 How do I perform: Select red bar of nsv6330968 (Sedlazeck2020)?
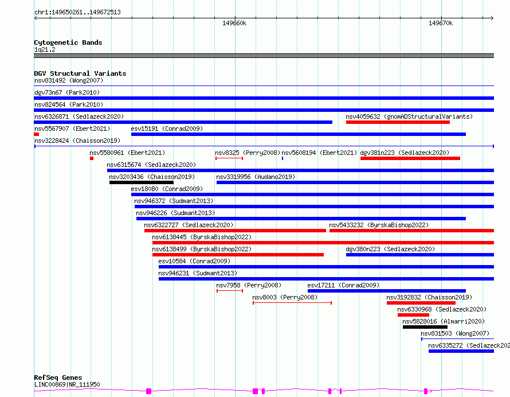413,315
